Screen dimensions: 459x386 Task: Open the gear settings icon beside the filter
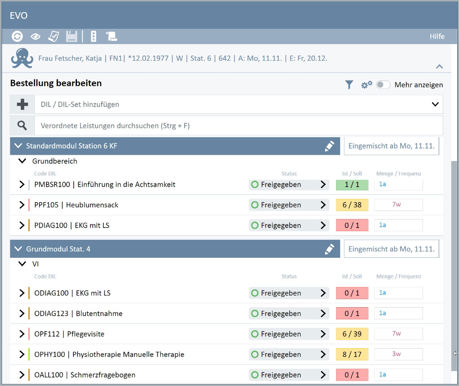367,85
